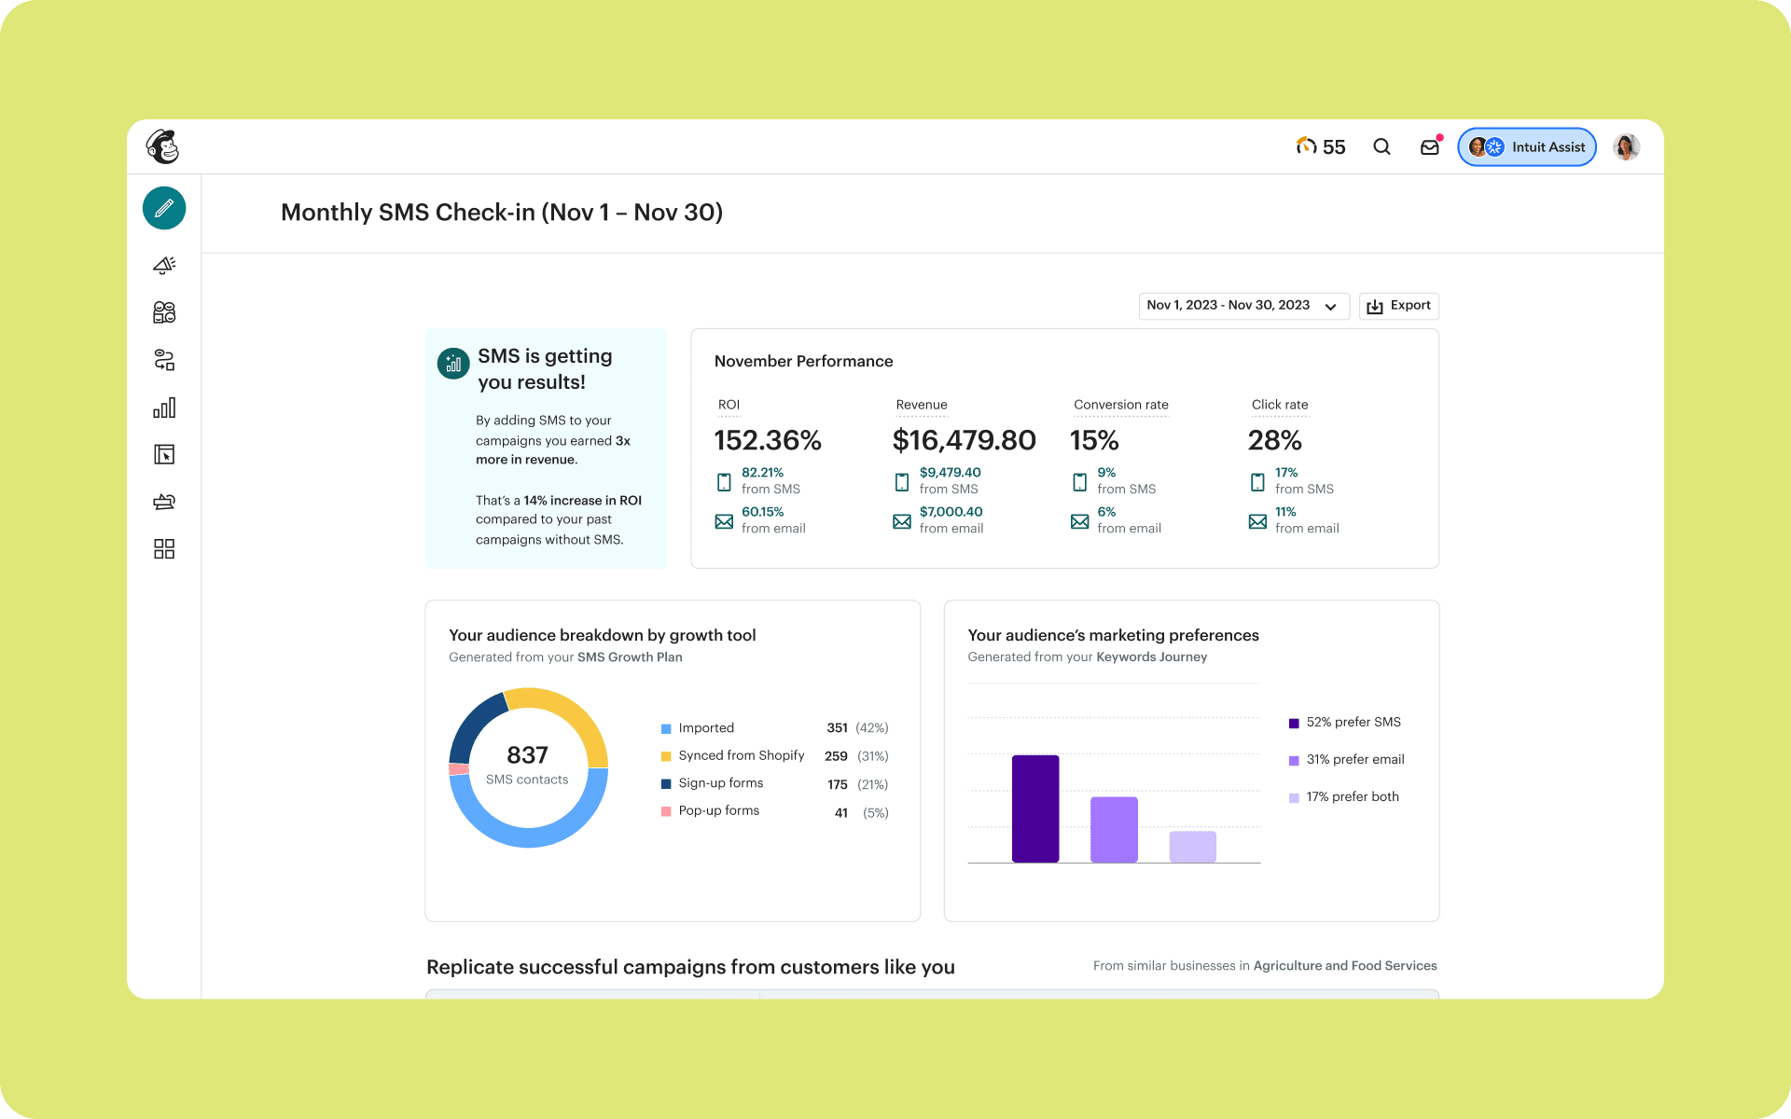Open the inbox mail notification icon
Viewport: 1791px width, 1119px height.
pyautogui.click(x=1429, y=147)
